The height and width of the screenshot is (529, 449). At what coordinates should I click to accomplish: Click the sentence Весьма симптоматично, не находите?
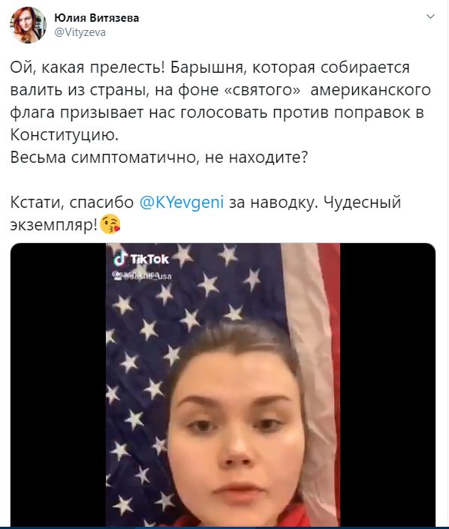158,158
